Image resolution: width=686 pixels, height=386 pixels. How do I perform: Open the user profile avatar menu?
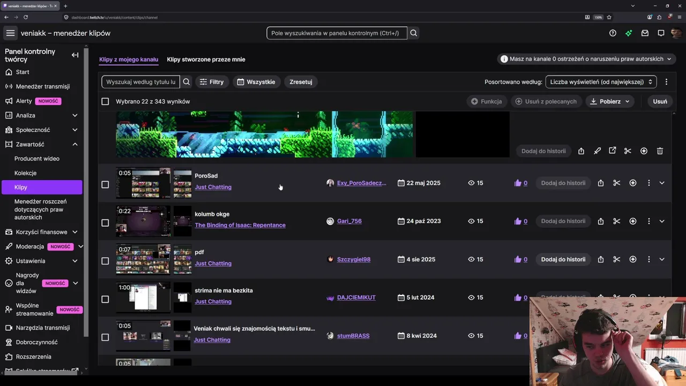tap(676, 33)
